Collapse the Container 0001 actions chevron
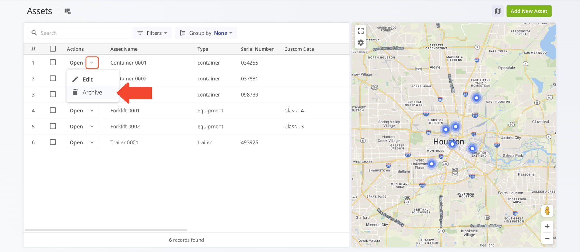 click(x=92, y=63)
